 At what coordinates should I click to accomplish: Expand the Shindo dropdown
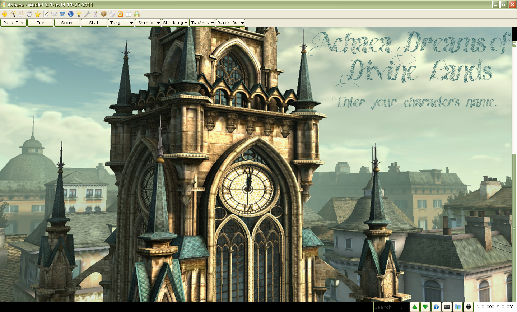148,23
